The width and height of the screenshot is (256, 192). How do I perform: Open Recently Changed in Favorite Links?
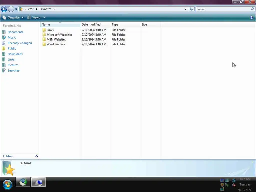[20, 43]
